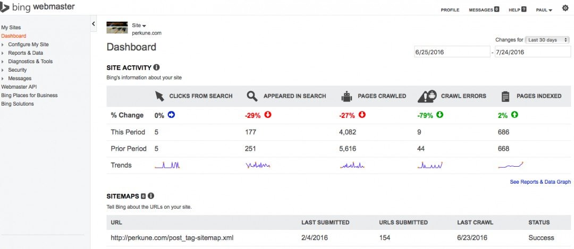Collapse the left sidebar with chevron
The height and width of the screenshot is (249, 574).
[94, 24]
